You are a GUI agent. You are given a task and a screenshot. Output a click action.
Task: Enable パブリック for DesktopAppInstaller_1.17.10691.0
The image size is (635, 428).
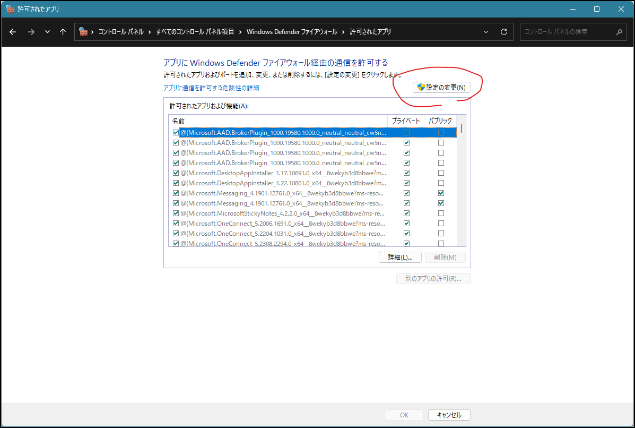coord(441,173)
